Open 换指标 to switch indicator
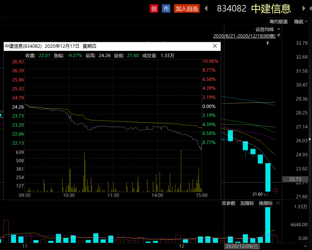 click(x=266, y=203)
